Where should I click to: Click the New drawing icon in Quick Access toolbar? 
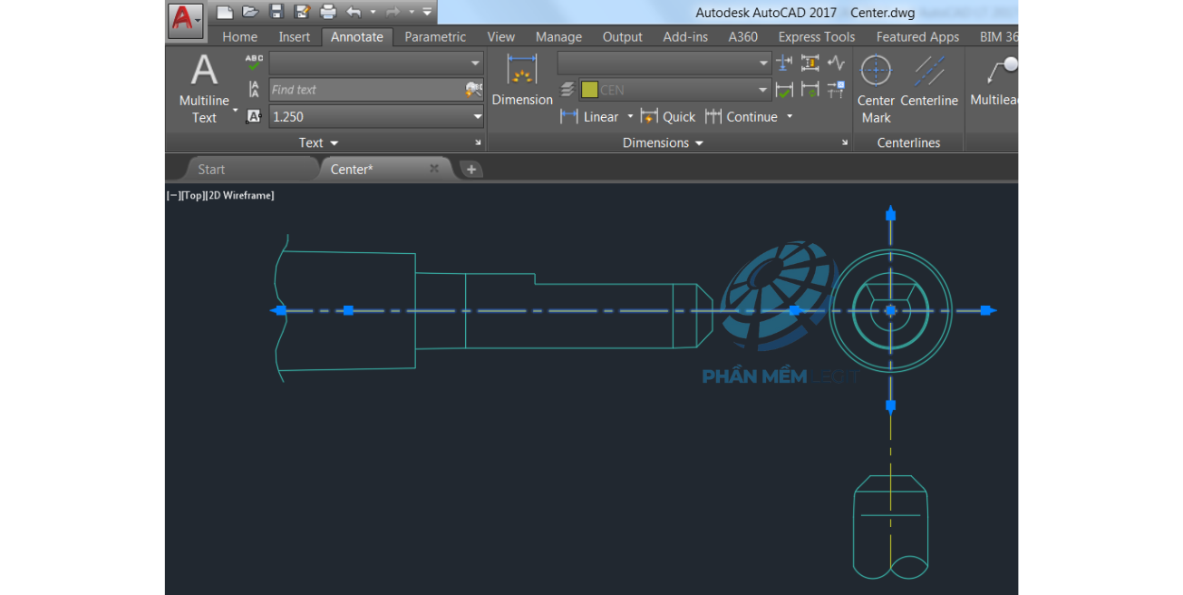(x=225, y=12)
